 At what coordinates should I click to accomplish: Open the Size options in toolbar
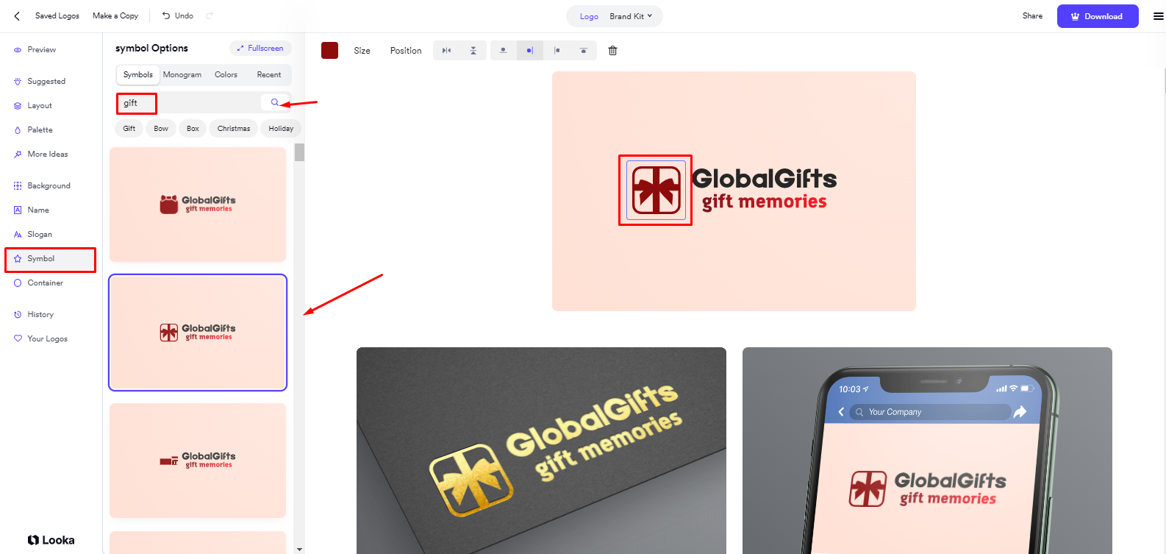(x=362, y=51)
